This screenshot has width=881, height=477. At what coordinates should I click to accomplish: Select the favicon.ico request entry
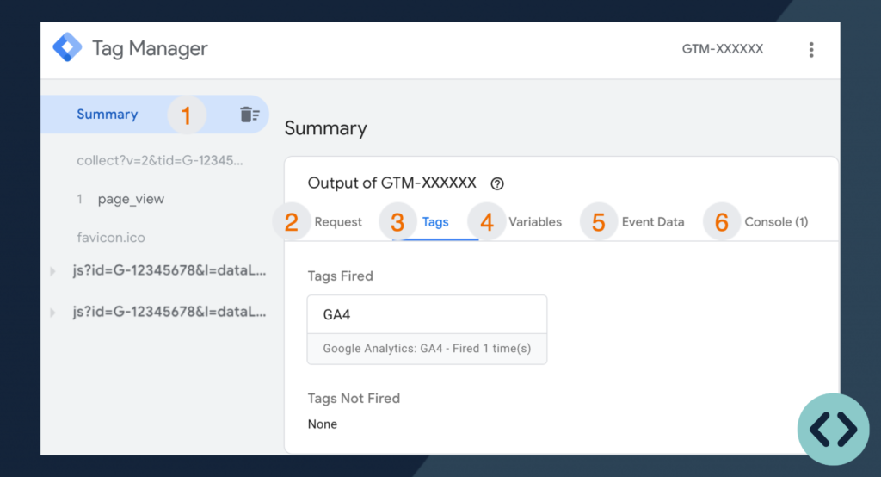click(x=111, y=238)
